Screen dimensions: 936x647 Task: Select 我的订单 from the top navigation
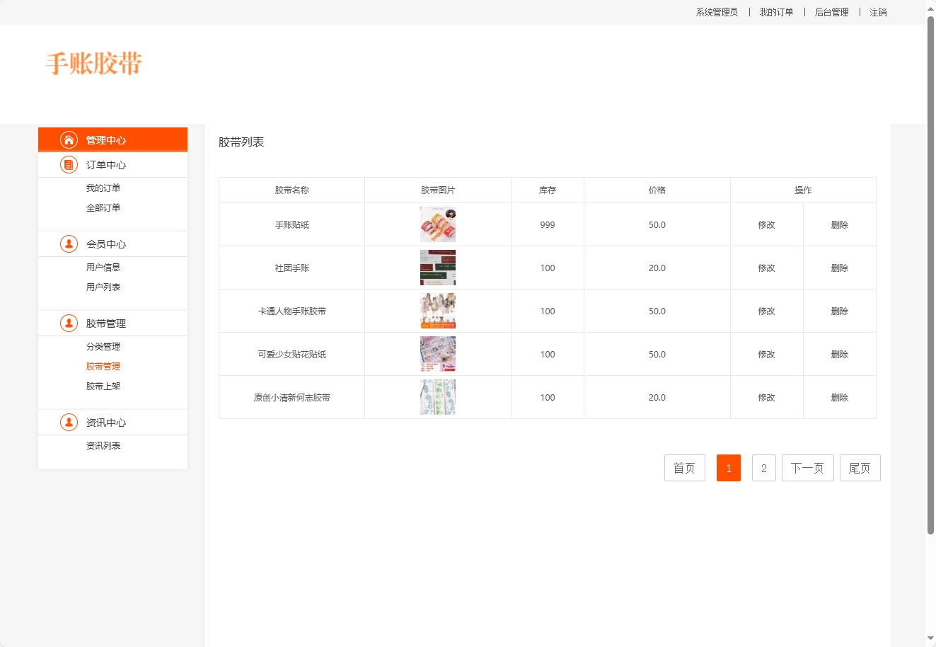pos(776,12)
